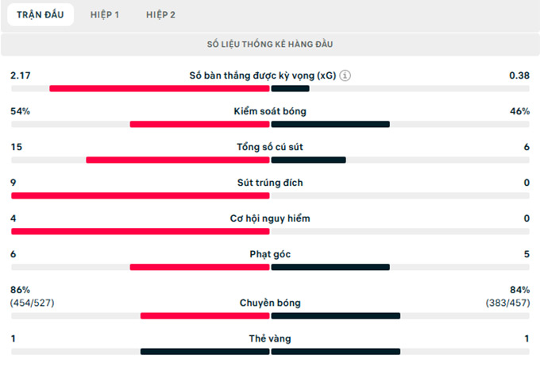The image size is (540, 367).
Task: Click the Cơ hội nguy hiểm label
Action: click(x=270, y=218)
